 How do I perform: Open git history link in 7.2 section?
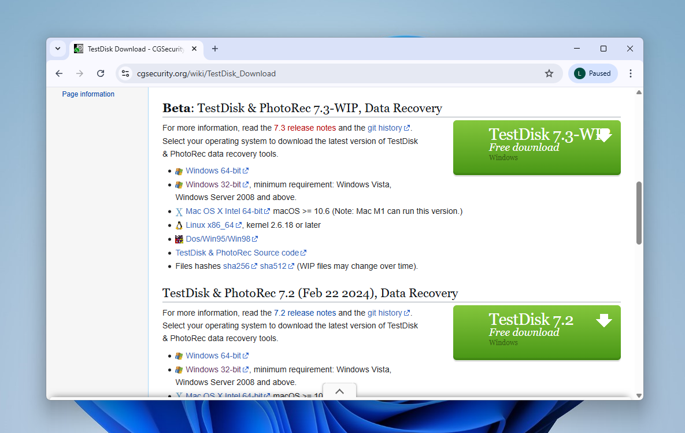coord(388,313)
